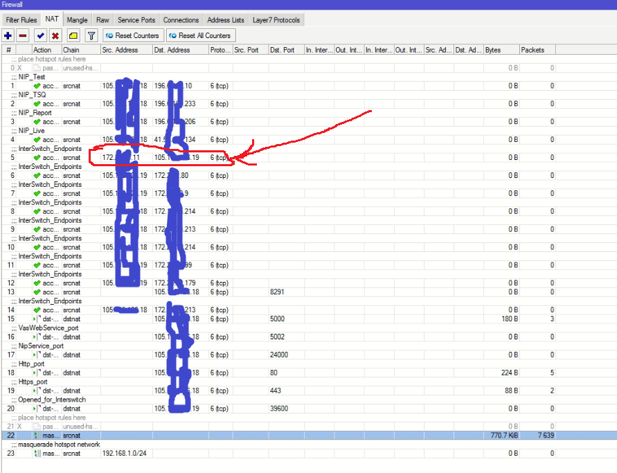This screenshot has height=473, width=617.
Task: Click accept icon of rule 13
Action: click(37, 292)
